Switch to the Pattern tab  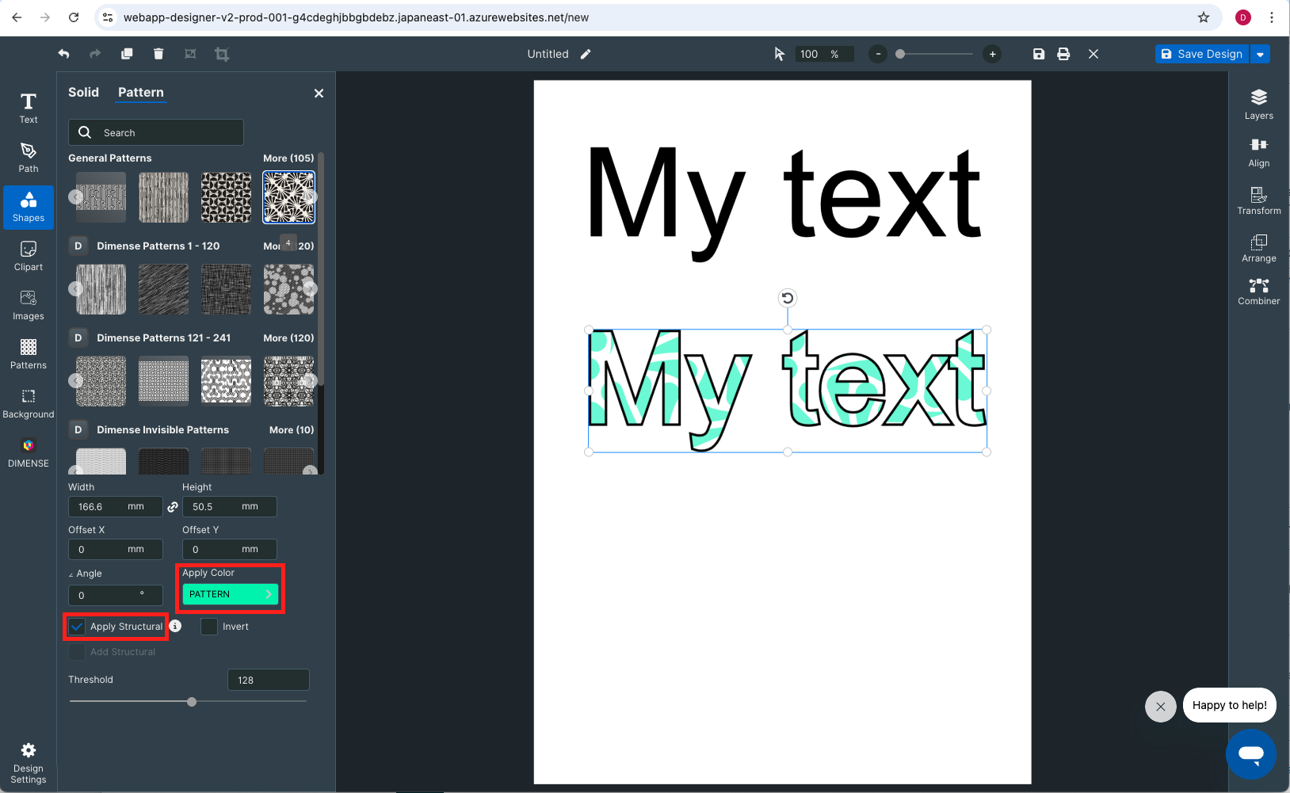[141, 93]
